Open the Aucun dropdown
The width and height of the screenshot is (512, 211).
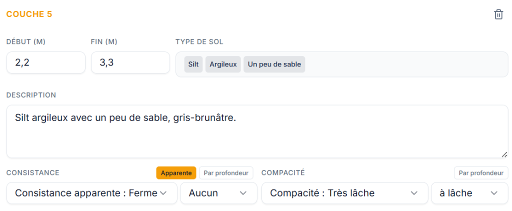coord(219,193)
